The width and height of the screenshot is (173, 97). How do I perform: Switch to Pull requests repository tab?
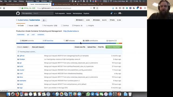click(49, 26)
